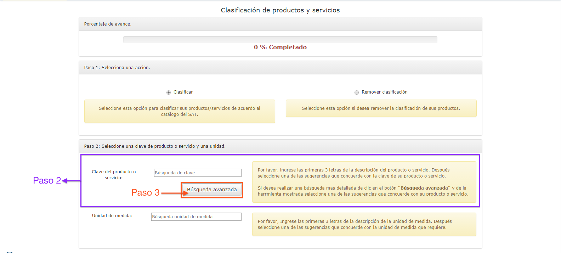Click the yellow note about remover la clasificación
The height and width of the screenshot is (253, 561).
tap(381, 108)
